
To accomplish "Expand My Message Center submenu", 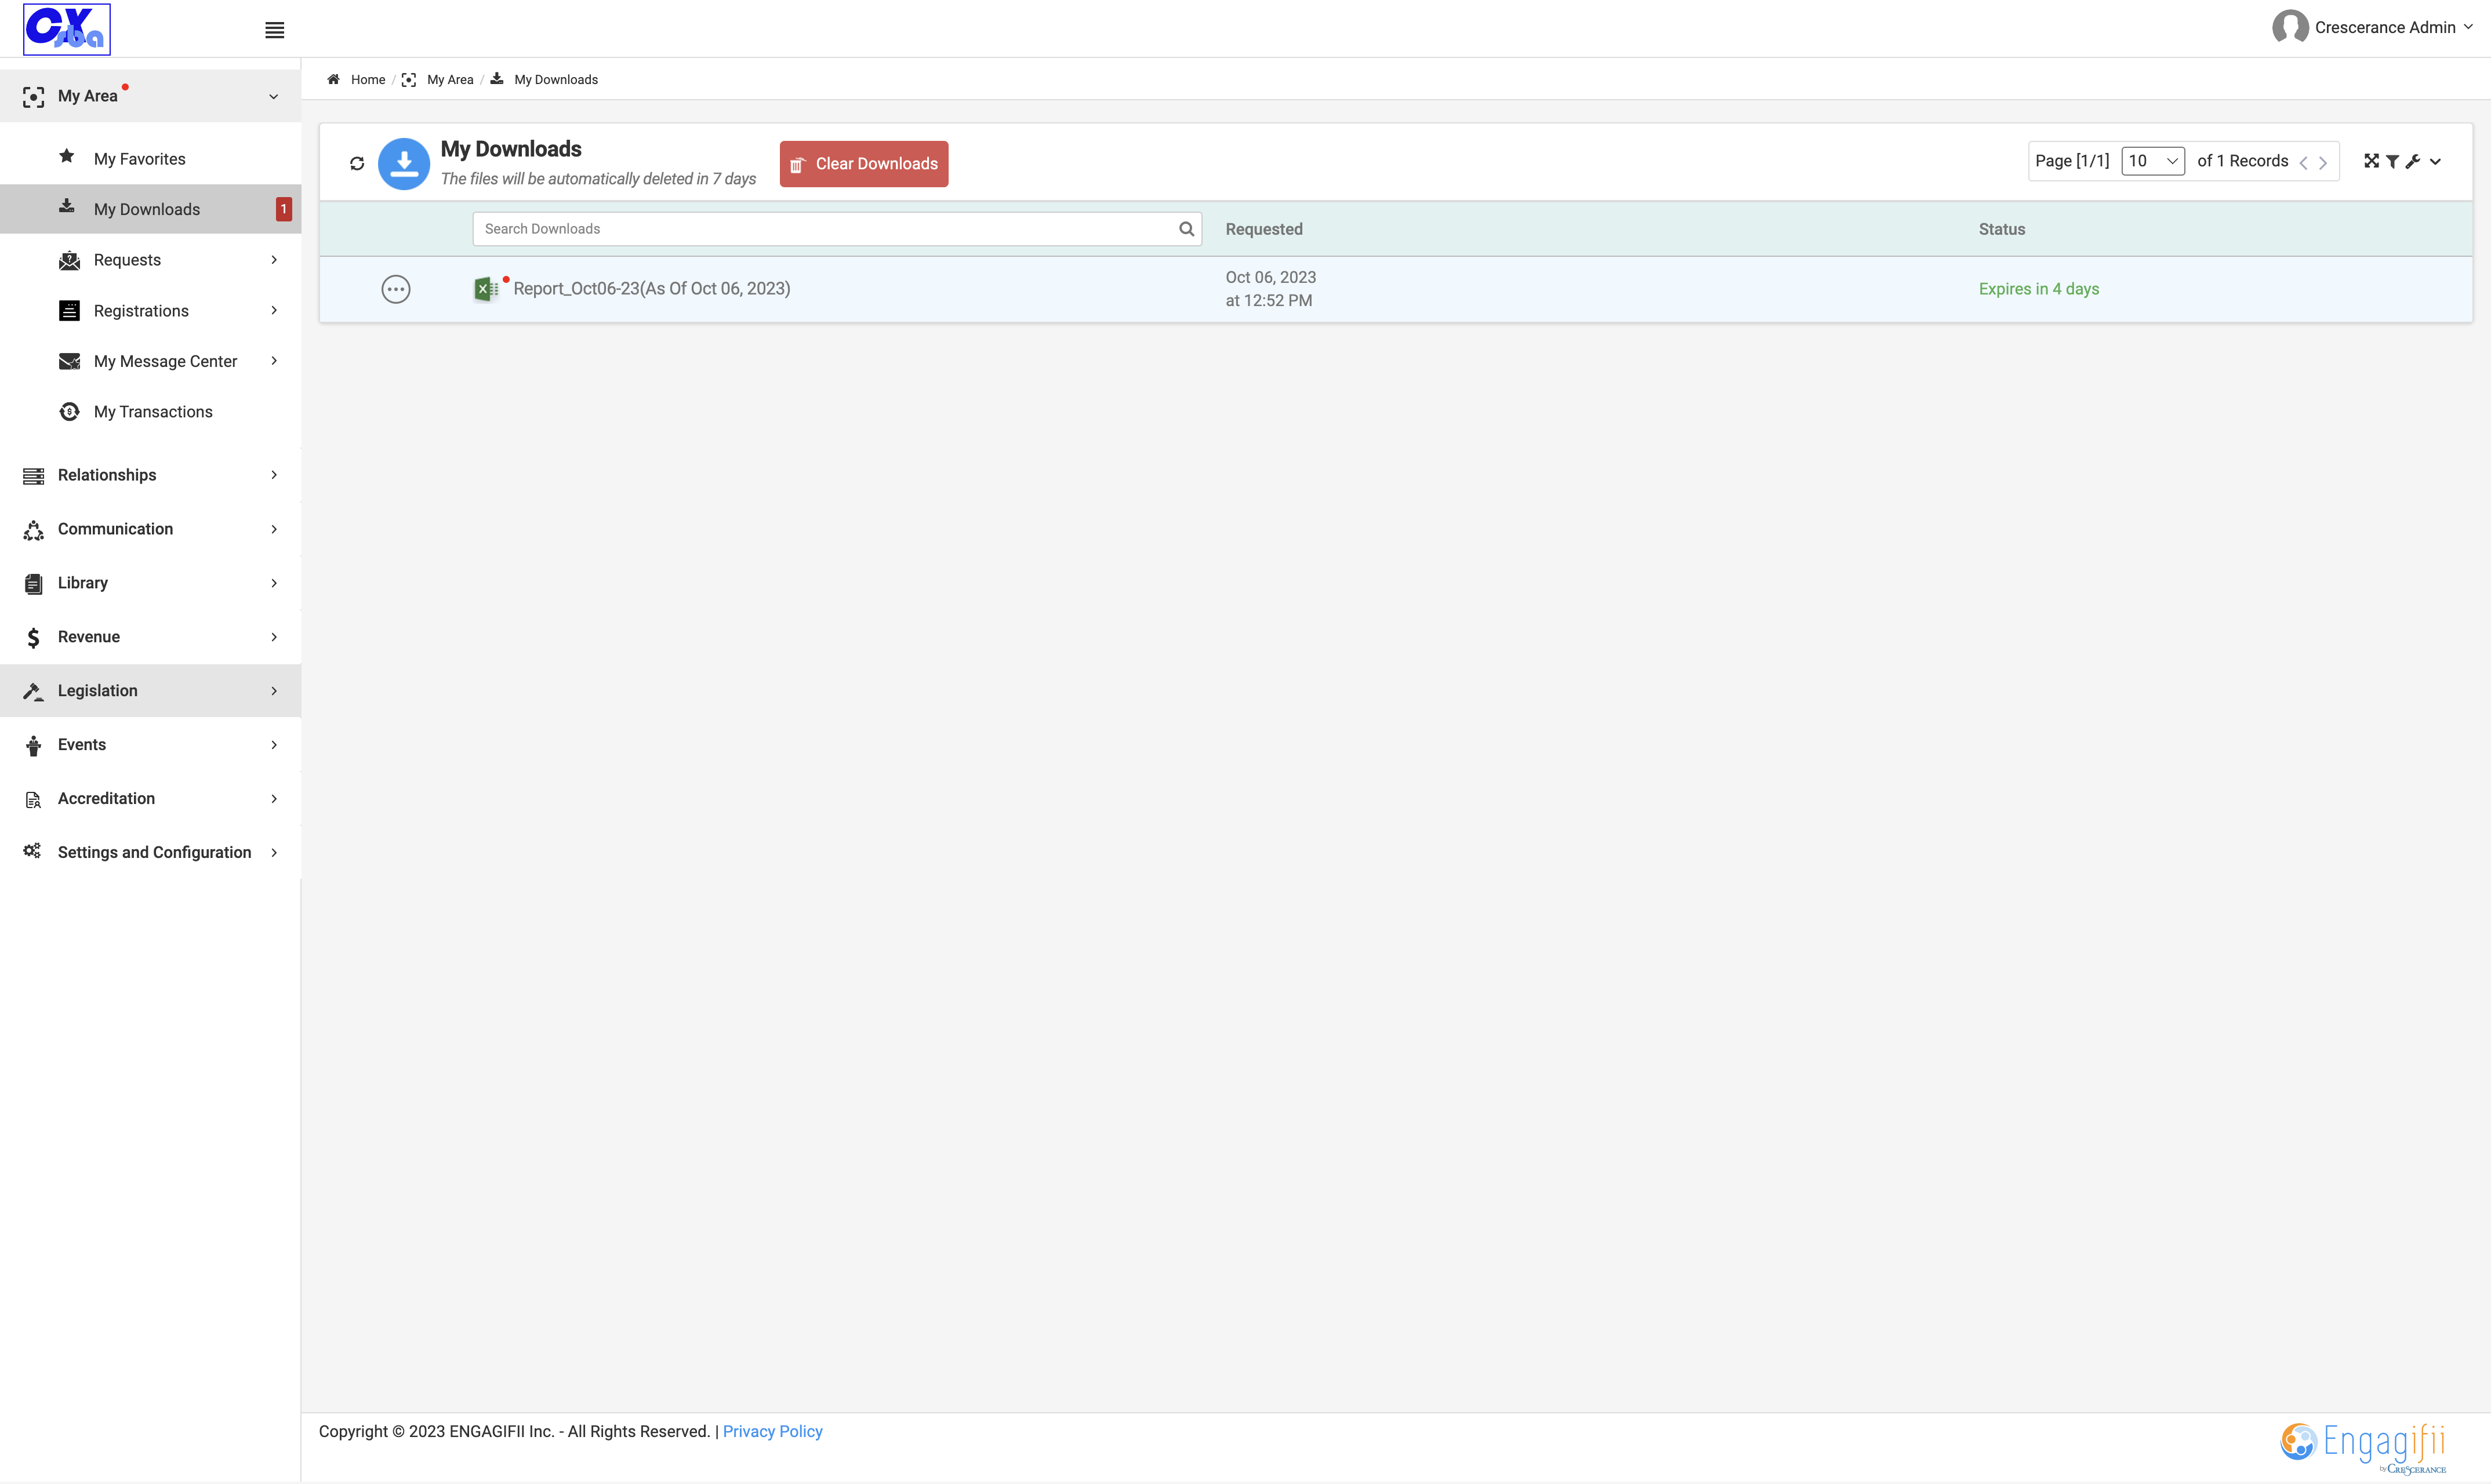I will click(x=150, y=361).
